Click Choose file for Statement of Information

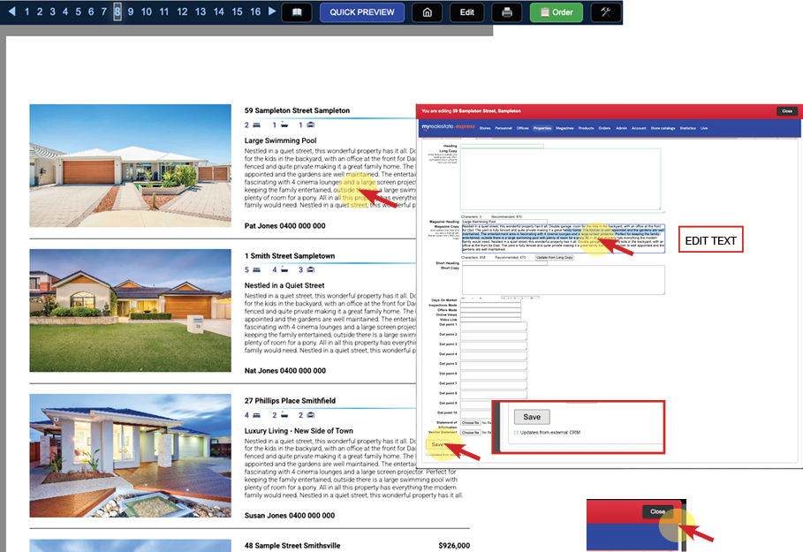471,422
